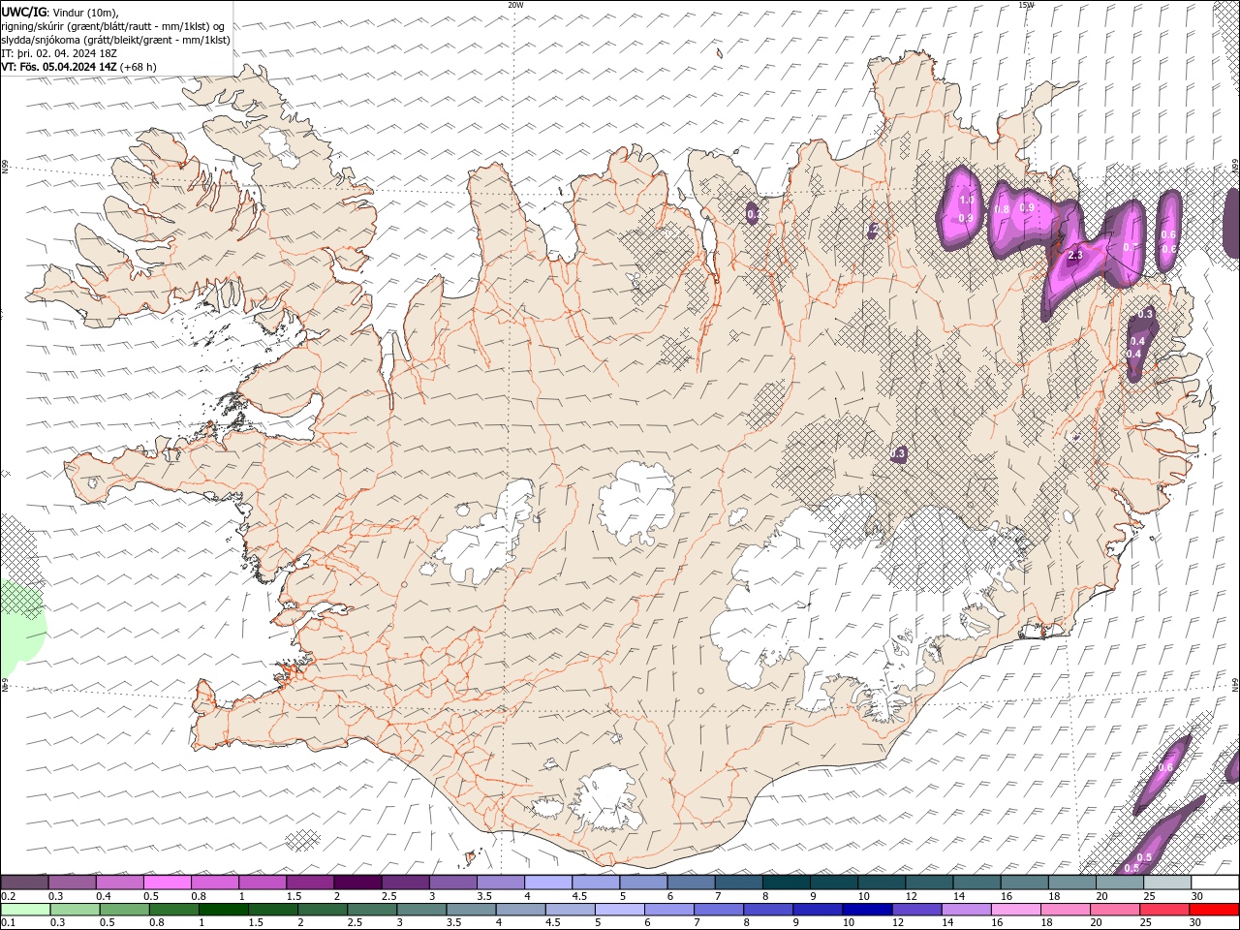Viewport: 1240px width, 930px height.
Task: Click the '0.8' snowfall value in the pink area
Action: pos(1003,209)
